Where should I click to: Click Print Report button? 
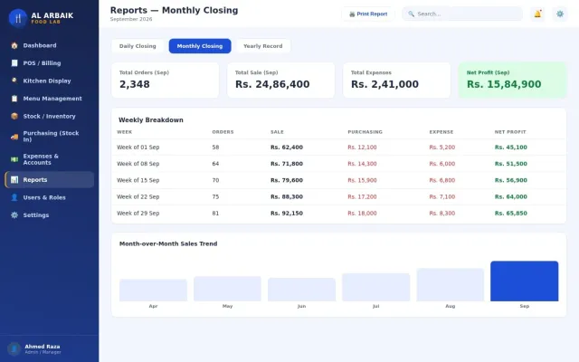(368, 14)
